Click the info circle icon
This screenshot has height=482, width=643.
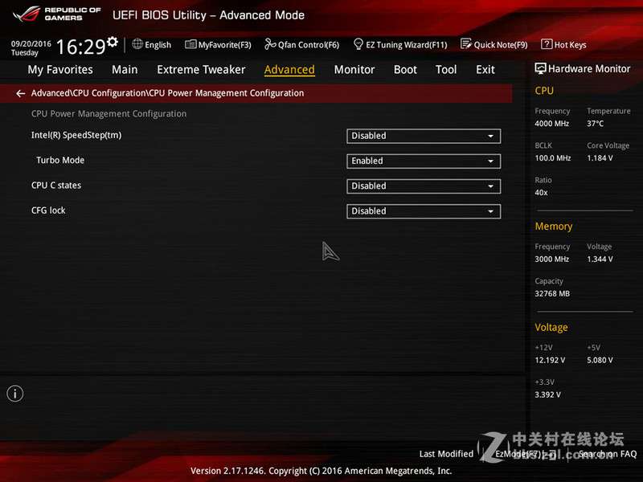click(x=15, y=394)
